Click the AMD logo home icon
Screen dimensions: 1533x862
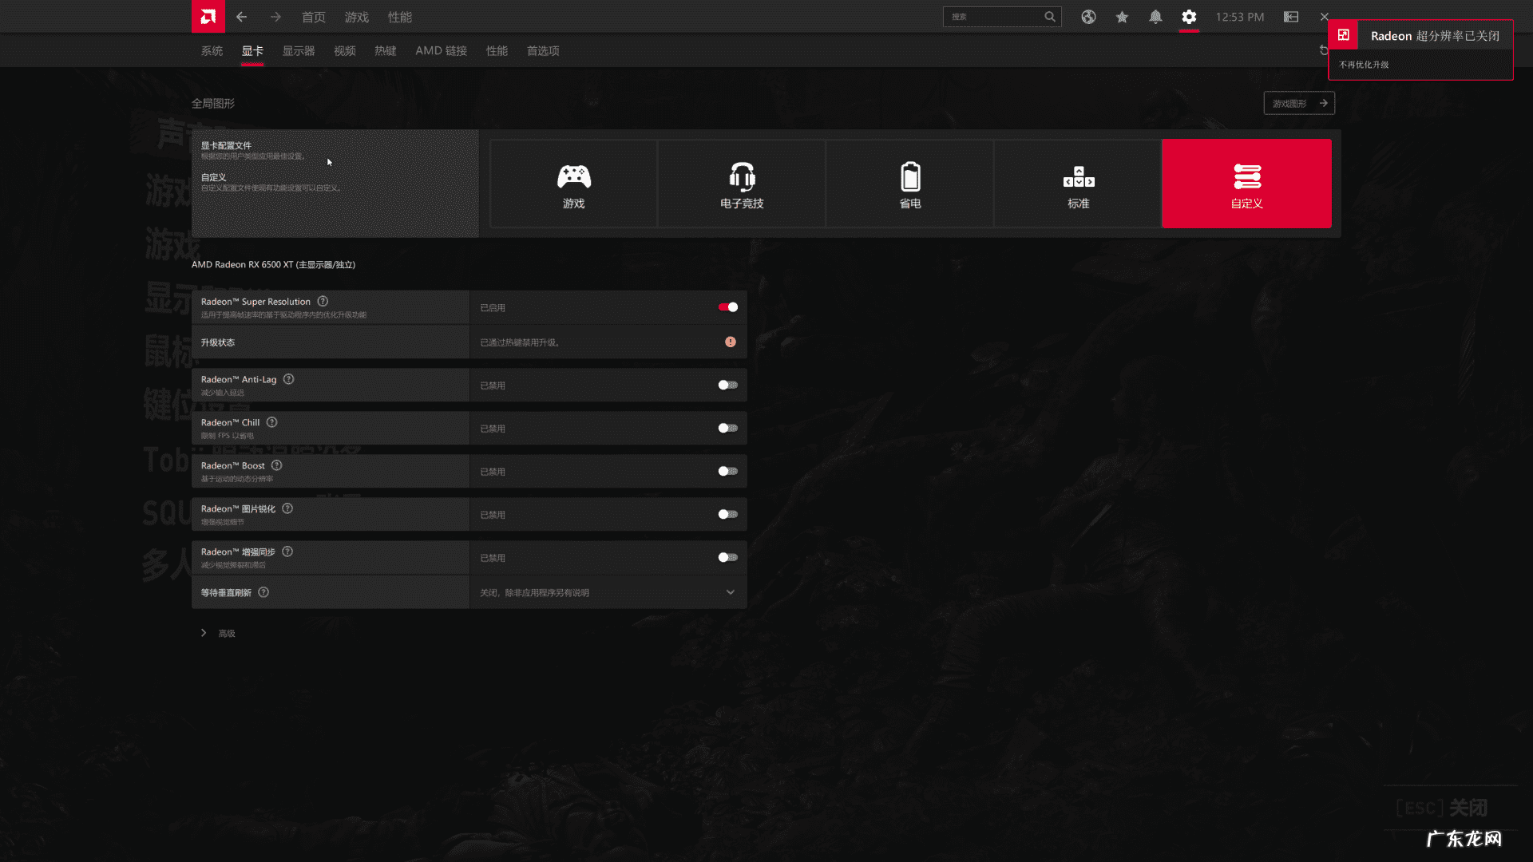[208, 17]
